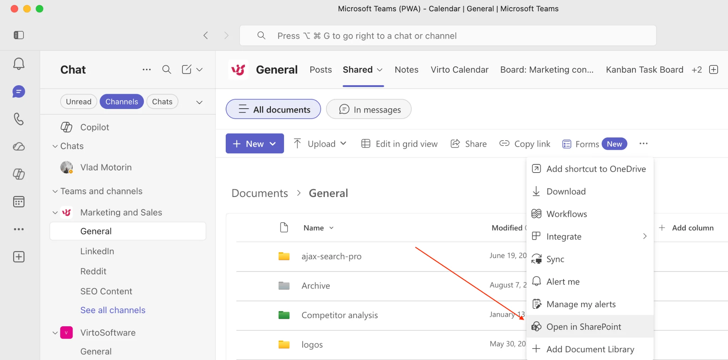Viewport: 728px width, 360px height.
Task: Toggle the Chats filter pill
Action: click(x=162, y=102)
